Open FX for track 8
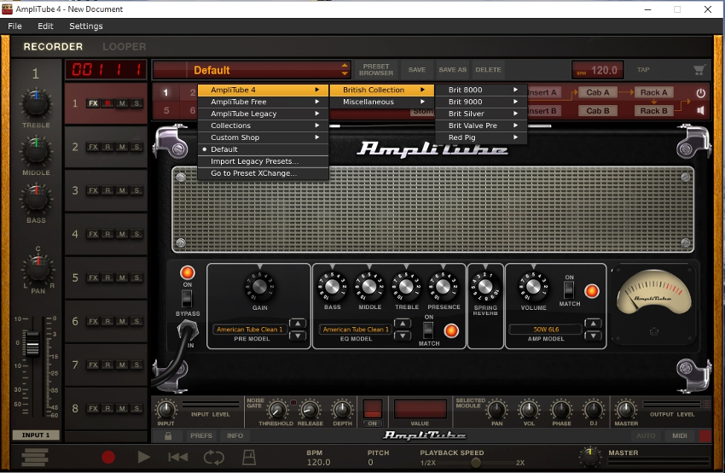Viewport: 725px width, 473px height. point(94,408)
